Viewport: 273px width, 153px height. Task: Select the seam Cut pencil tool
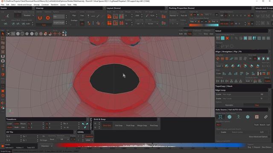click(7, 16)
